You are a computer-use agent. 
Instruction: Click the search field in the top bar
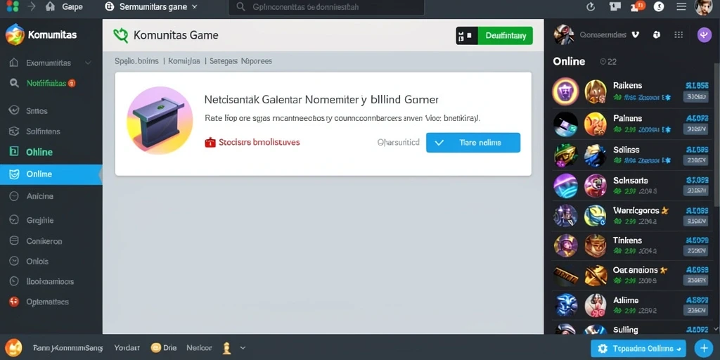326,7
